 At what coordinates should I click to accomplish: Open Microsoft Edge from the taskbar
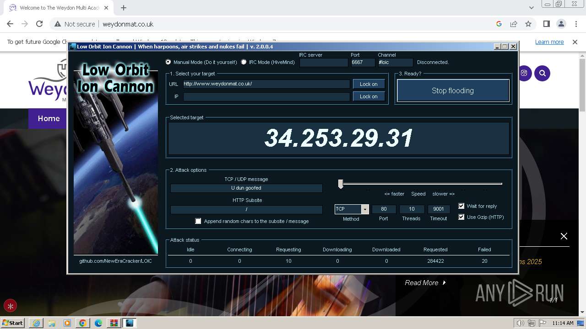98,323
